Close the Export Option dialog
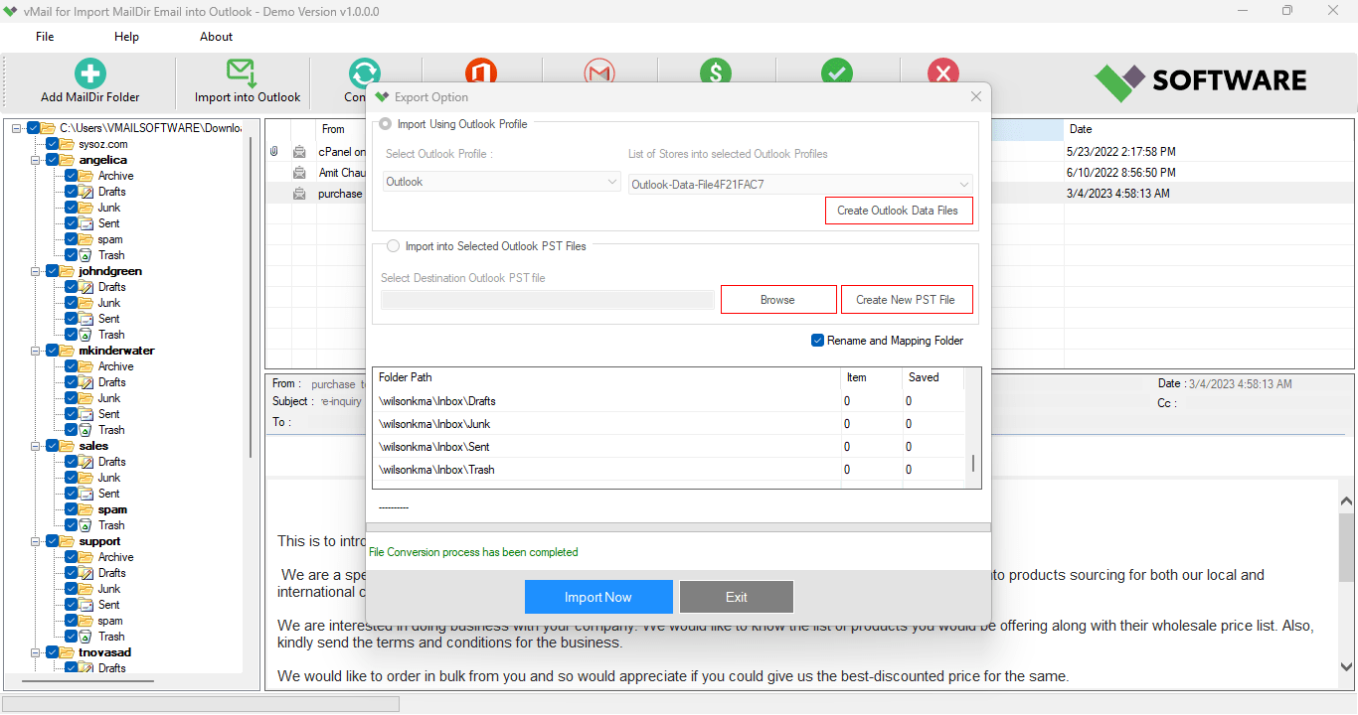Screen dimensions: 1358x715 976,96
